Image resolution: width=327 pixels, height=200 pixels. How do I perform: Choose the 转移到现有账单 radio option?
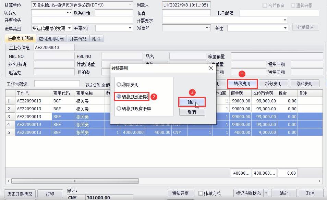(119, 109)
